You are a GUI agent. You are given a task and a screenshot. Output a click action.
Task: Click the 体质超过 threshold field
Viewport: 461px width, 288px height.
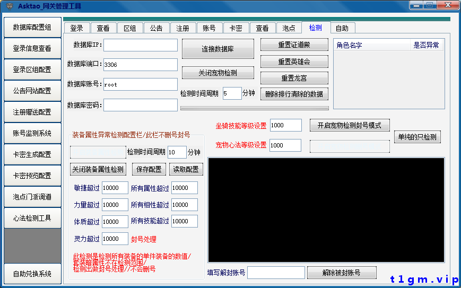pyautogui.click(x=115, y=222)
